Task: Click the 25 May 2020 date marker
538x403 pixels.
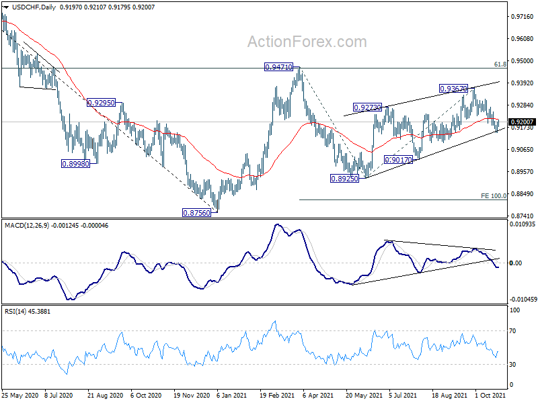Action: click(20, 395)
